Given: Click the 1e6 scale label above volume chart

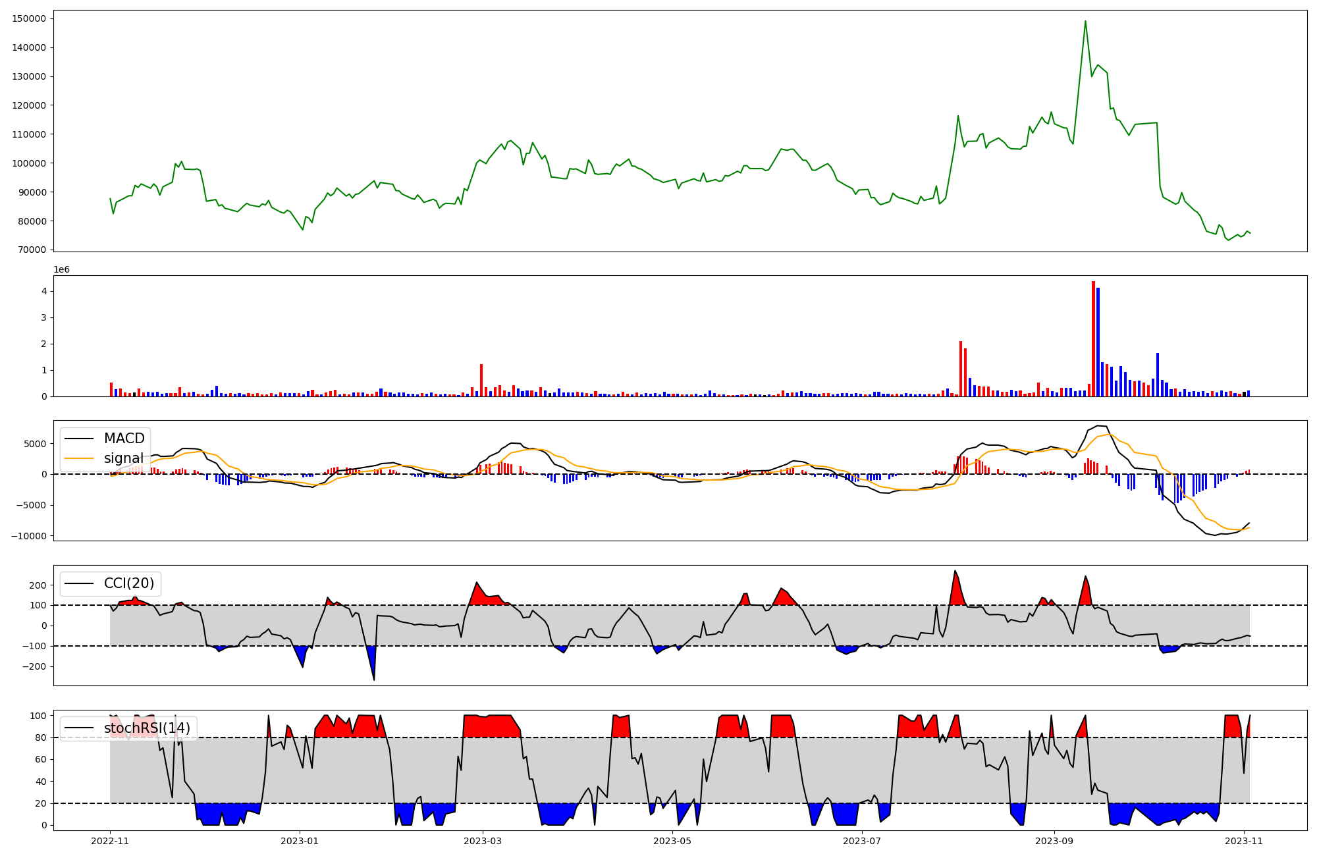Looking at the screenshot, I should [61, 270].
